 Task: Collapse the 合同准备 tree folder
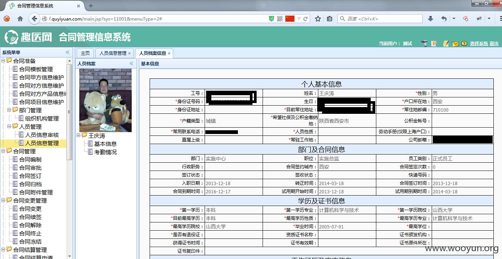pyautogui.click(x=3, y=60)
